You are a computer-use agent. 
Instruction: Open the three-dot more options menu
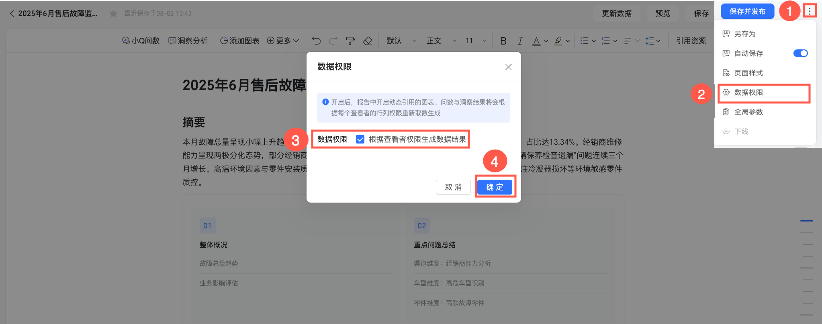pyautogui.click(x=810, y=11)
